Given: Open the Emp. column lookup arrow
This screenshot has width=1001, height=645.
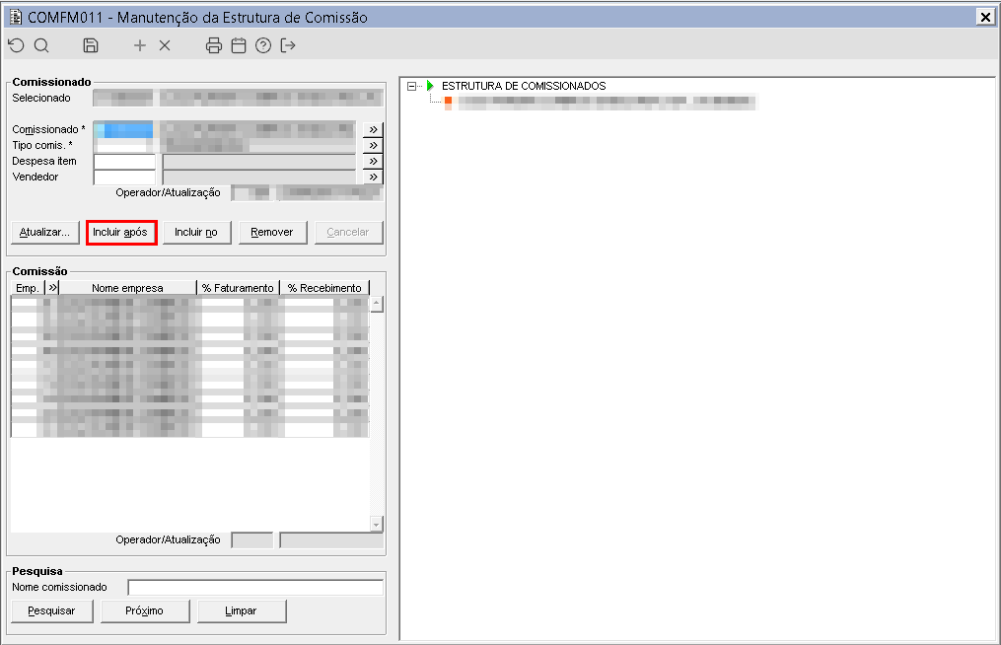Looking at the screenshot, I should tap(52, 288).
